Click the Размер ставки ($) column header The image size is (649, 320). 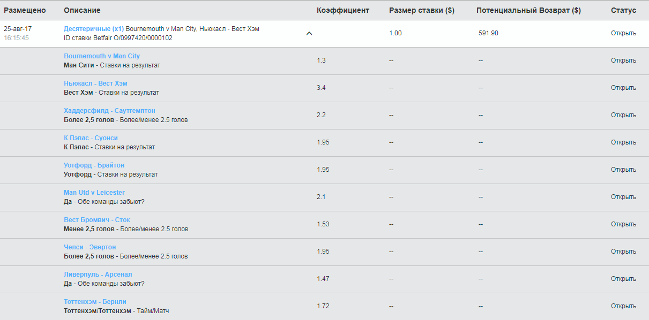coord(422,10)
